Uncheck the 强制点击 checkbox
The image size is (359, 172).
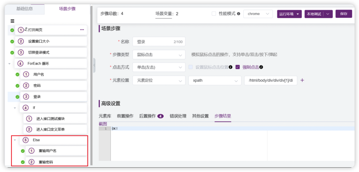(x=238, y=67)
